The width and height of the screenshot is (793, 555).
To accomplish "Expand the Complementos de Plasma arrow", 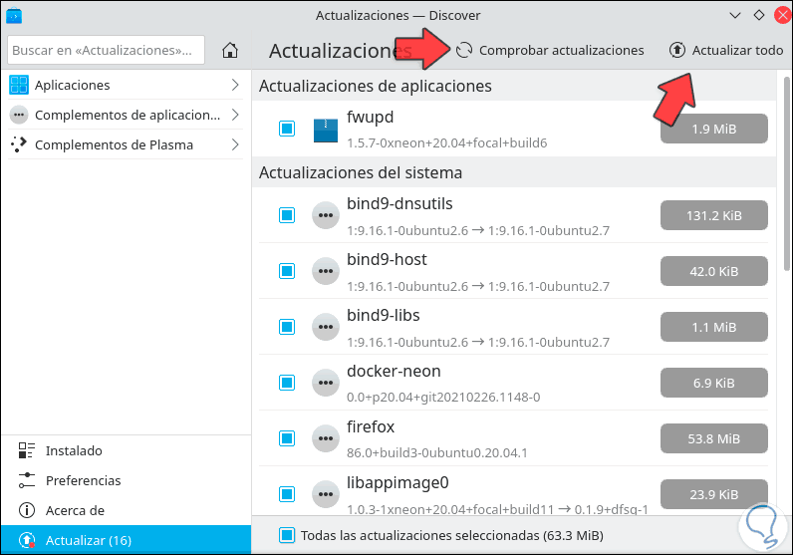I will tap(235, 144).
